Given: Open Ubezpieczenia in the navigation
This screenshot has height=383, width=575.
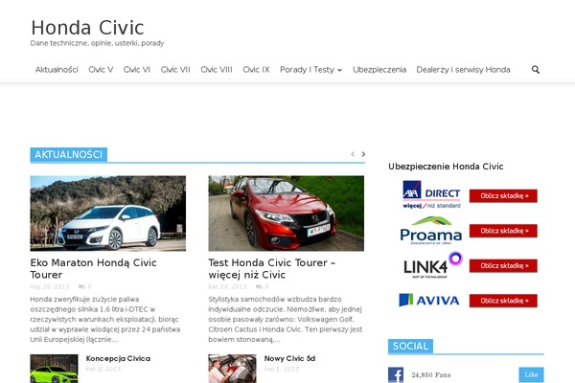Looking at the screenshot, I should tap(379, 70).
